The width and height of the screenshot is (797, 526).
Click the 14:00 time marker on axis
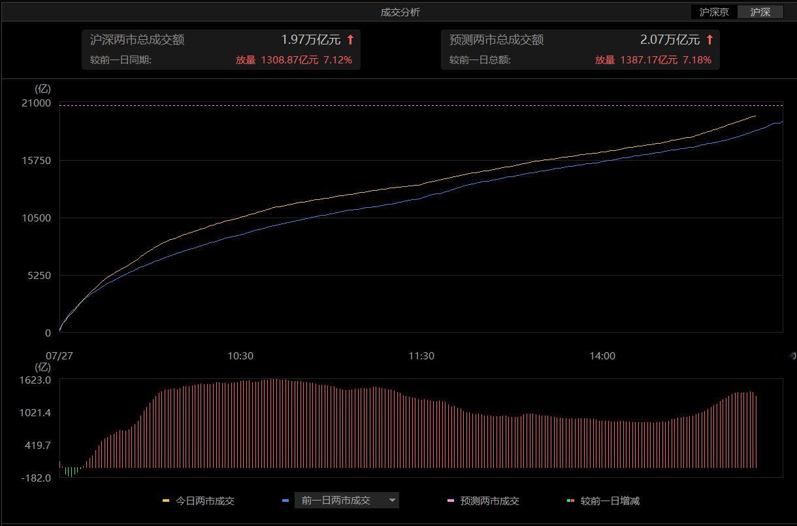(602, 356)
